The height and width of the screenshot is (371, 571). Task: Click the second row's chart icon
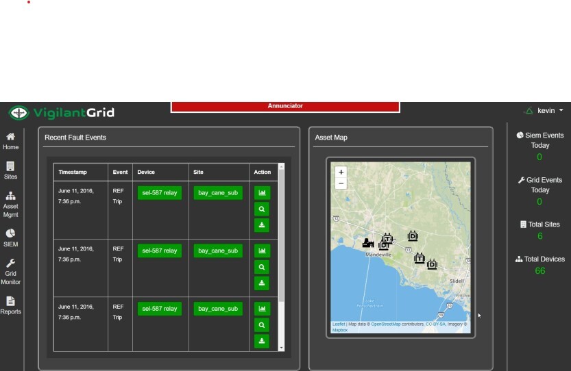coord(262,251)
